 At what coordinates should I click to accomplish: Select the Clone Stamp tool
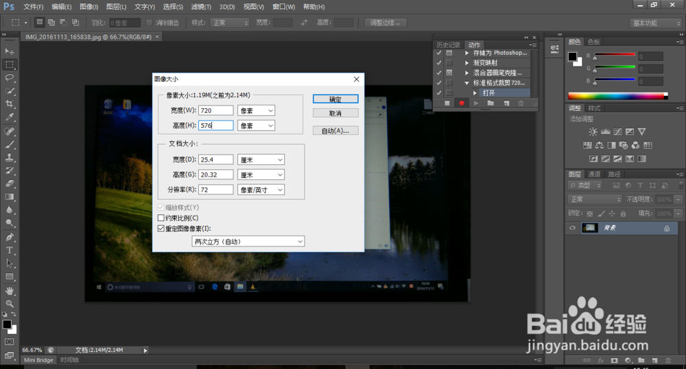(x=9, y=157)
